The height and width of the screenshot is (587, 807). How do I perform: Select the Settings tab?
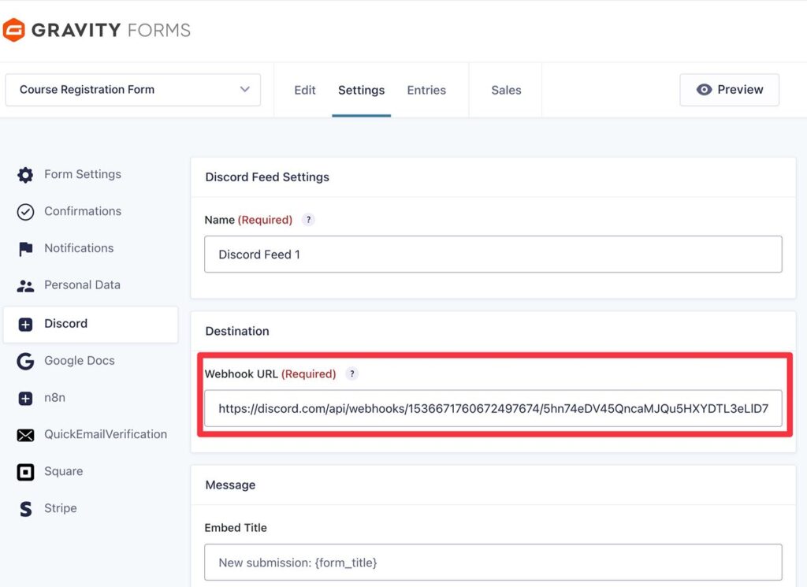click(x=361, y=90)
